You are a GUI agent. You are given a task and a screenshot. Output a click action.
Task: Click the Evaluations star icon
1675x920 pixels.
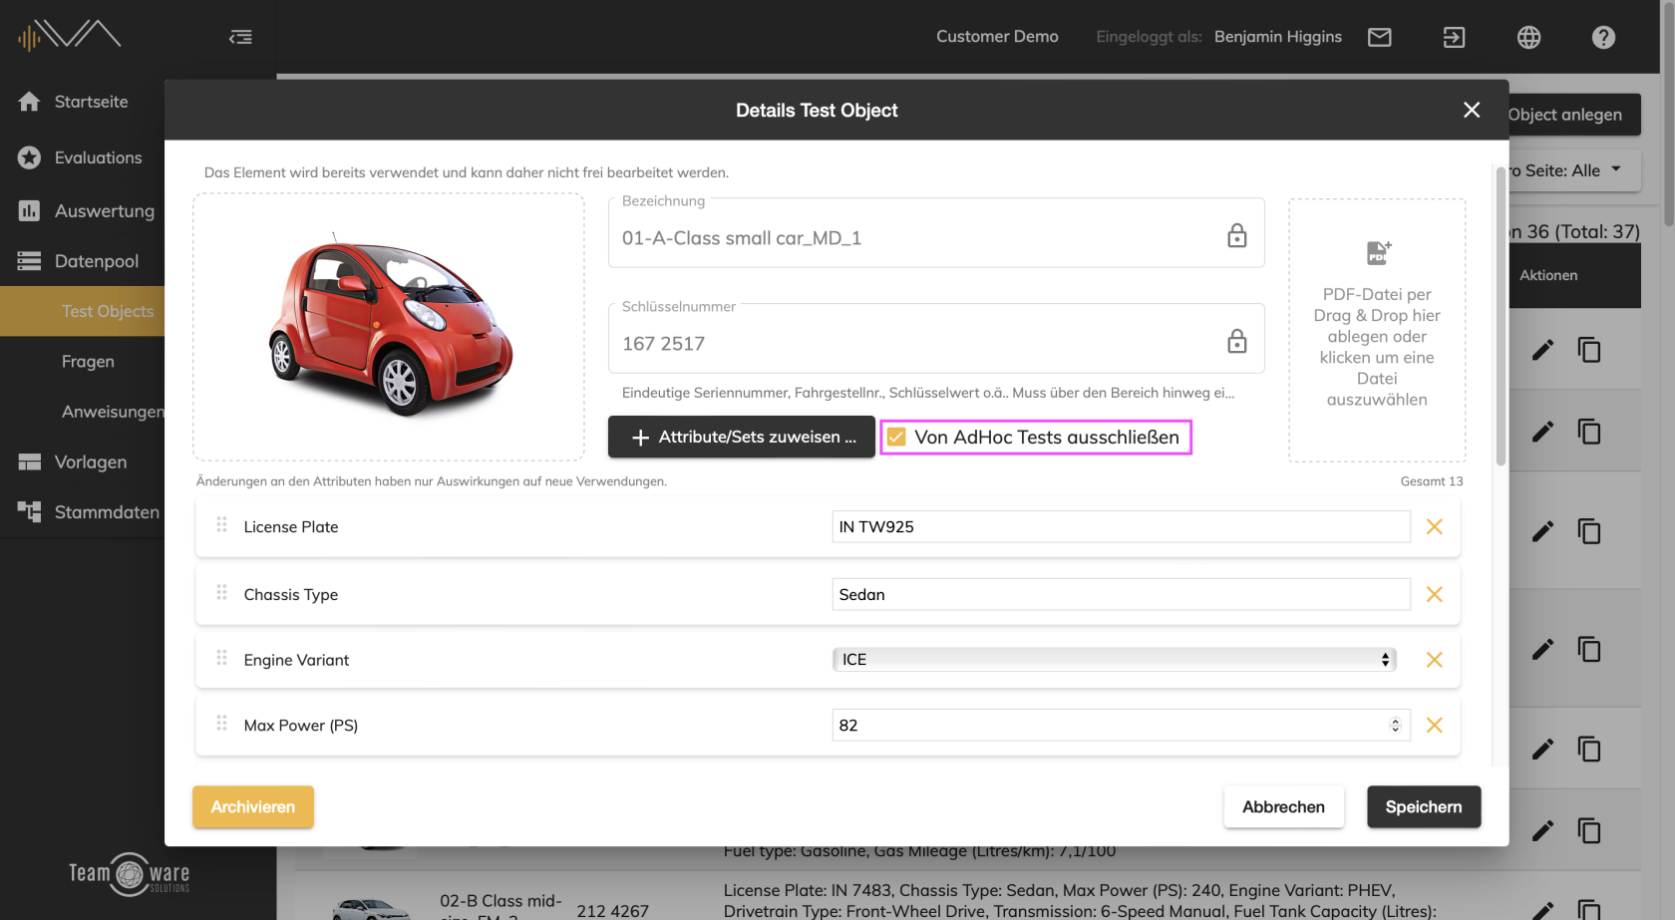[x=29, y=157]
